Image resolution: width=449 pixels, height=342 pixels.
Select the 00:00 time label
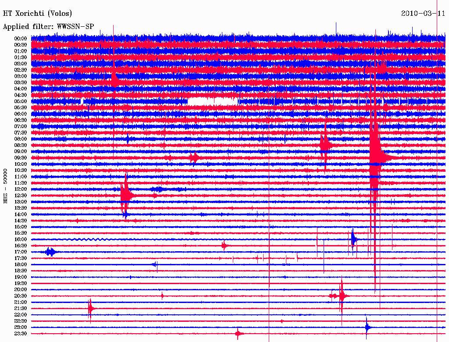pyautogui.click(x=21, y=39)
